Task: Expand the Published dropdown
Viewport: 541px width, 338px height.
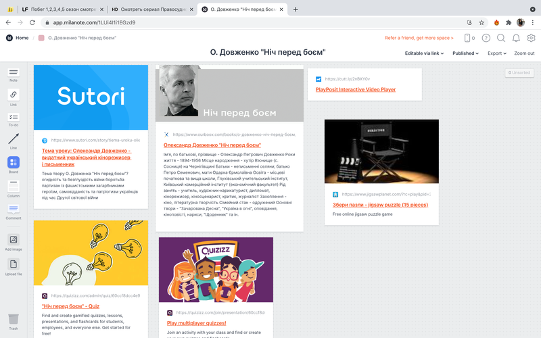Action: [465, 53]
